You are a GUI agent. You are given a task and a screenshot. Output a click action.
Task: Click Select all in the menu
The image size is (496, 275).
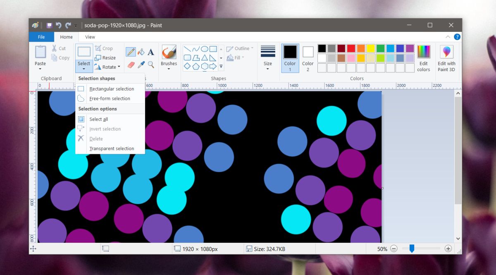click(x=99, y=119)
